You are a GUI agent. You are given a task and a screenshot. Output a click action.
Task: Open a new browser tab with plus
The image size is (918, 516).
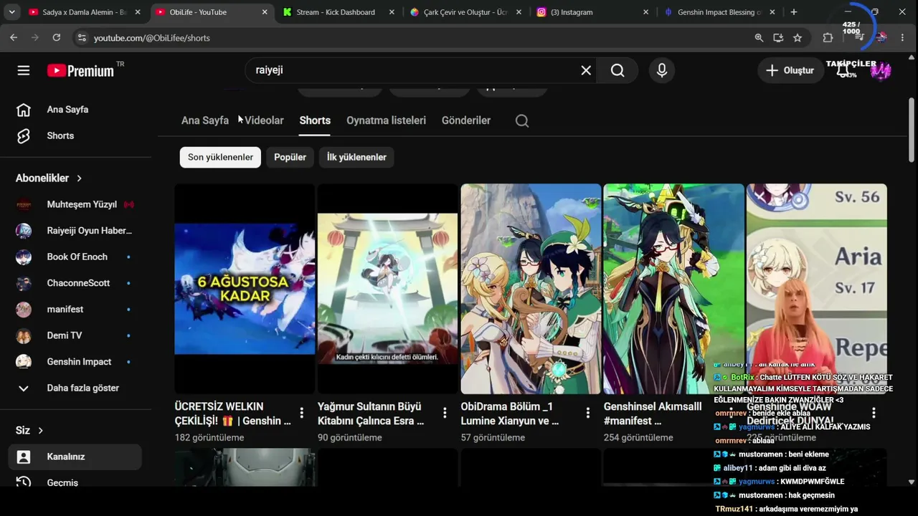pyautogui.click(x=793, y=12)
